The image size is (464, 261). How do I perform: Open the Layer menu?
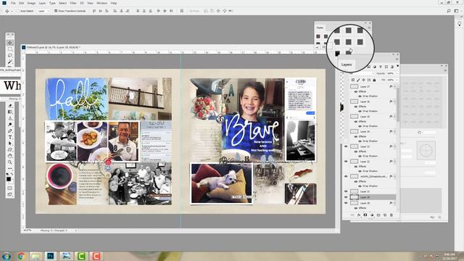tap(42, 3)
